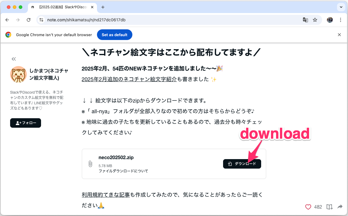
Task: Click the ダウンロード button for neco202502.zip
Action: [242, 164]
